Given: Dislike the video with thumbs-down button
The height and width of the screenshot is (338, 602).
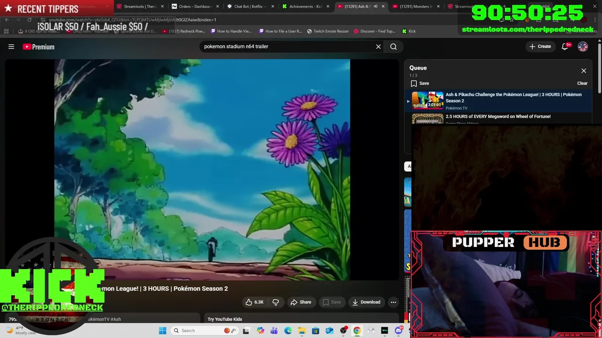Looking at the screenshot, I should pyautogui.click(x=276, y=302).
